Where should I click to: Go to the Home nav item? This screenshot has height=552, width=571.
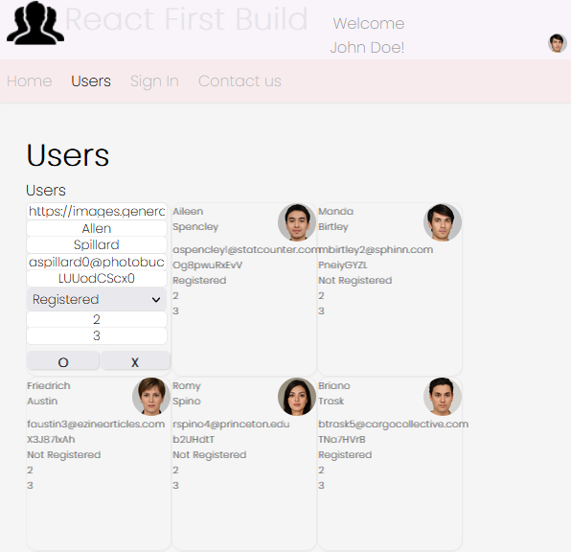(29, 80)
